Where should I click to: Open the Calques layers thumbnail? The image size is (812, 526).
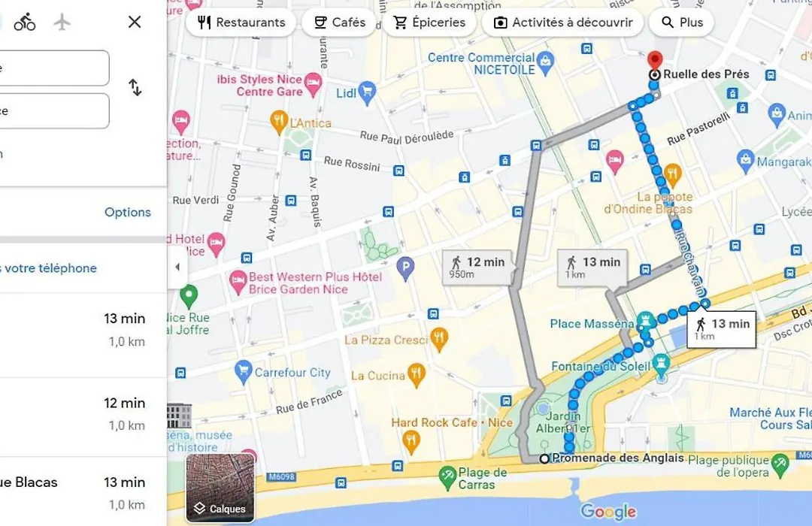[x=220, y=488]
